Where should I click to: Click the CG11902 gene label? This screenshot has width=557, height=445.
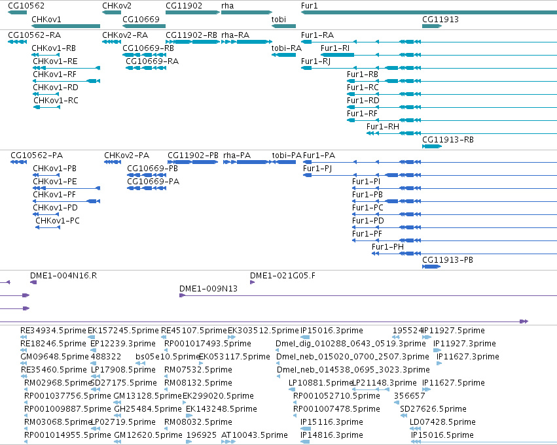pyautogui.click(x=184, y=6)
